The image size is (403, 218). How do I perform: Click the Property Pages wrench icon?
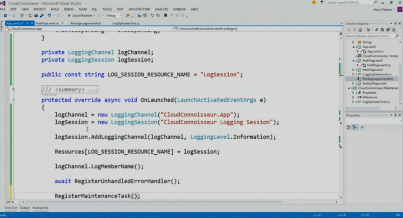pyautogui.click(x=362, y=127)
